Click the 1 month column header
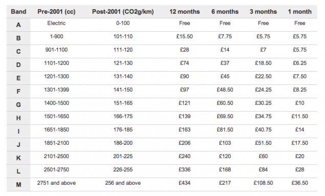Viewport: 325px width, 196px height. point(300,12)
